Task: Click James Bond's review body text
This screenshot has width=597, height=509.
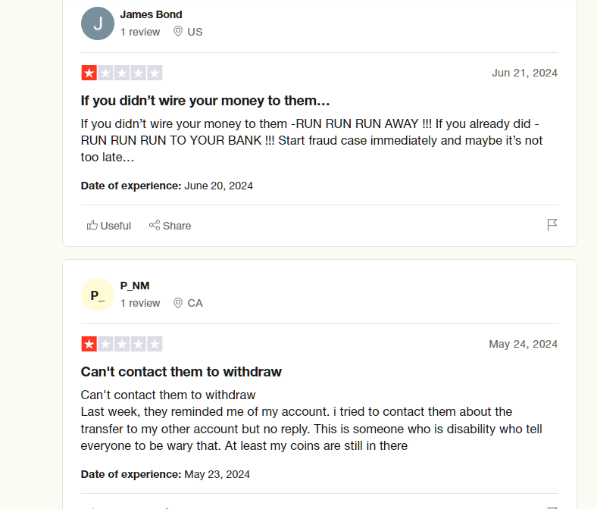Action: (311, 140)
